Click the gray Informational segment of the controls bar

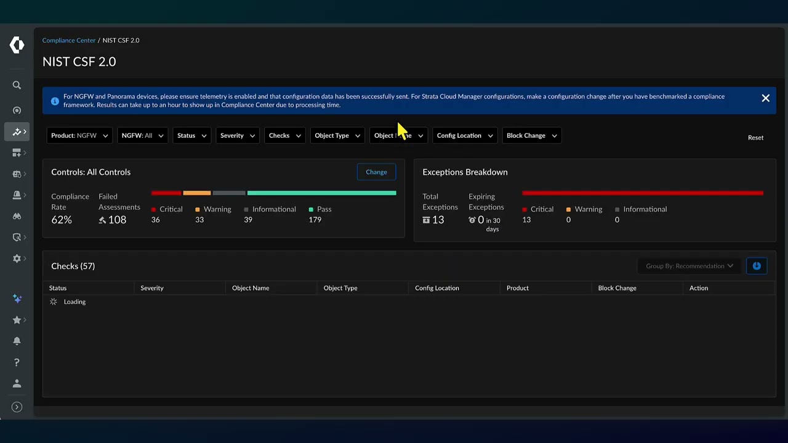click(x=229, y=193)
